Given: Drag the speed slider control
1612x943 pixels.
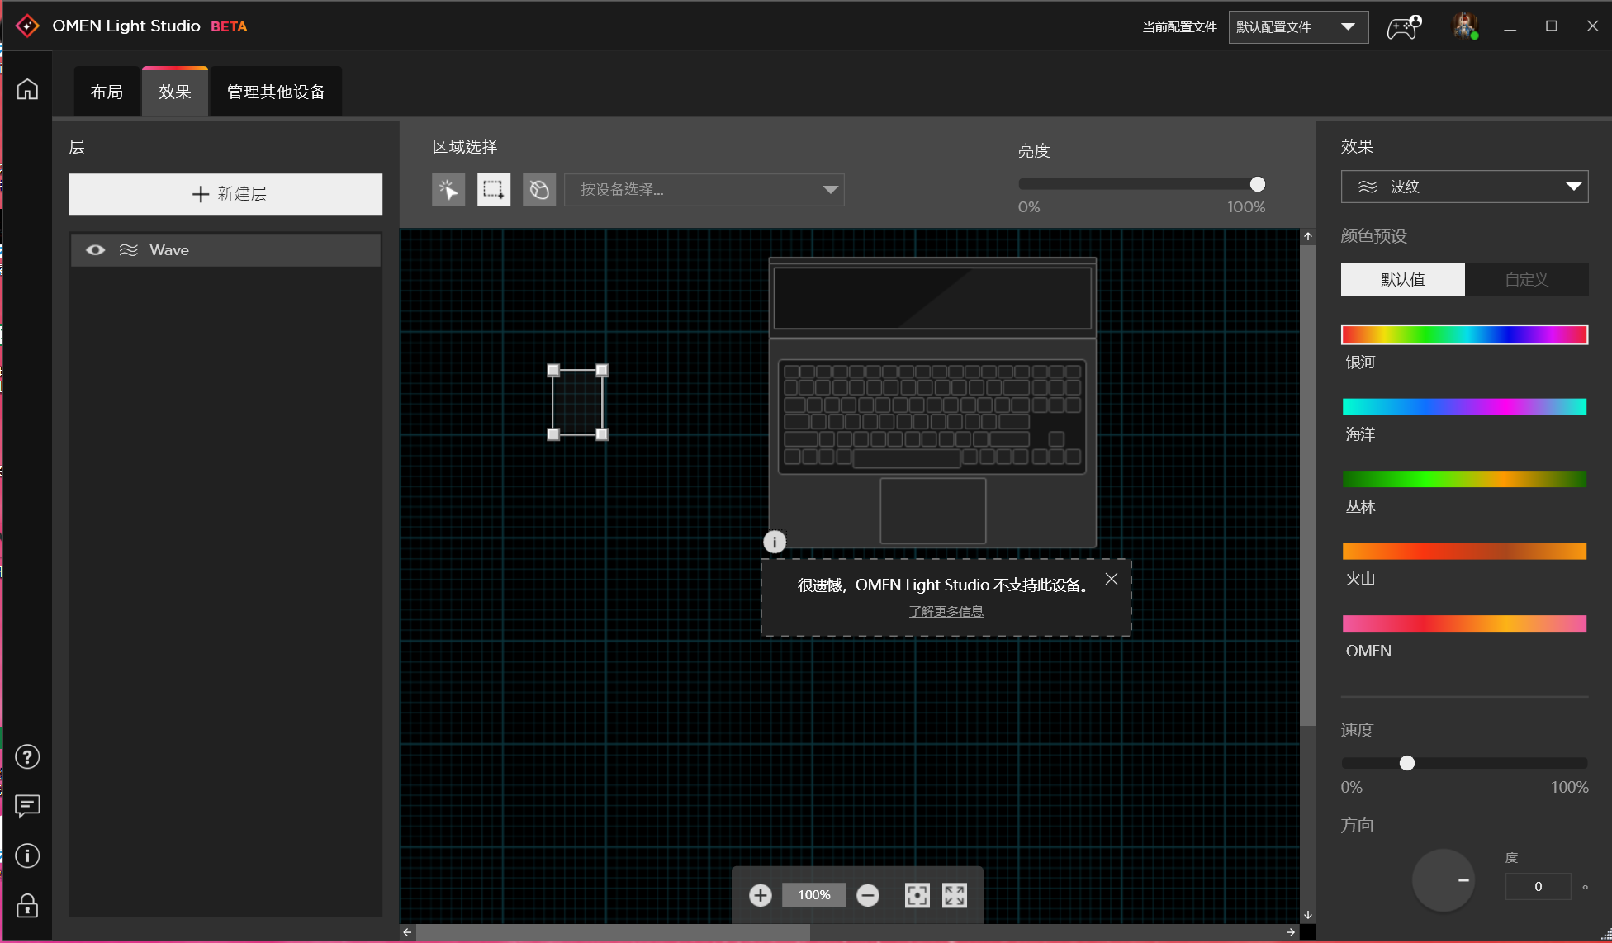Looking at the screenshot, I should coord(1406,763).
